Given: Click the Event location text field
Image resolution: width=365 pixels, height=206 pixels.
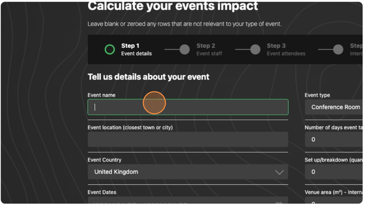Looking at the screenshot, I should (188, 140).
